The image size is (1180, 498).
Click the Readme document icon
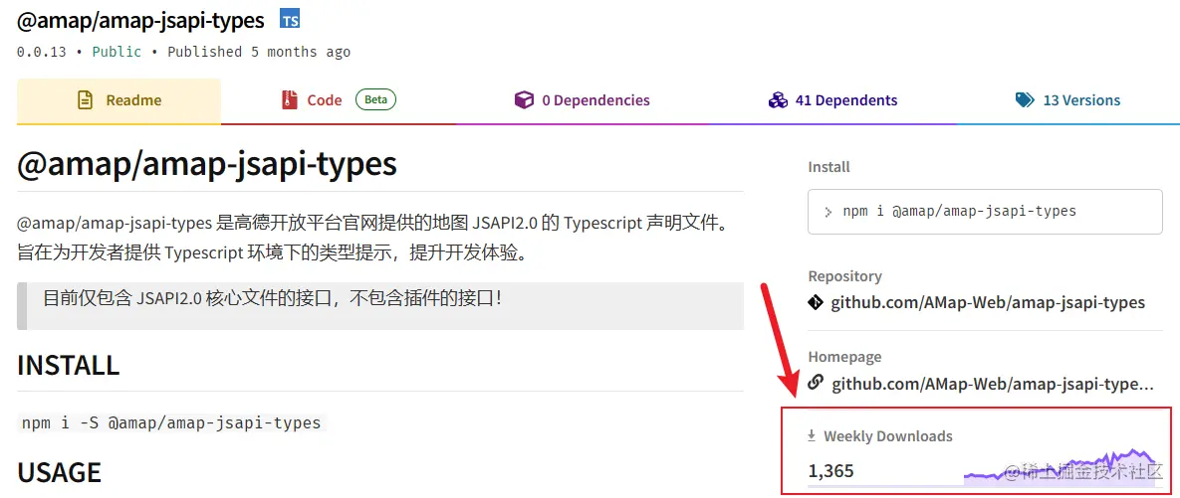[86, 100]
